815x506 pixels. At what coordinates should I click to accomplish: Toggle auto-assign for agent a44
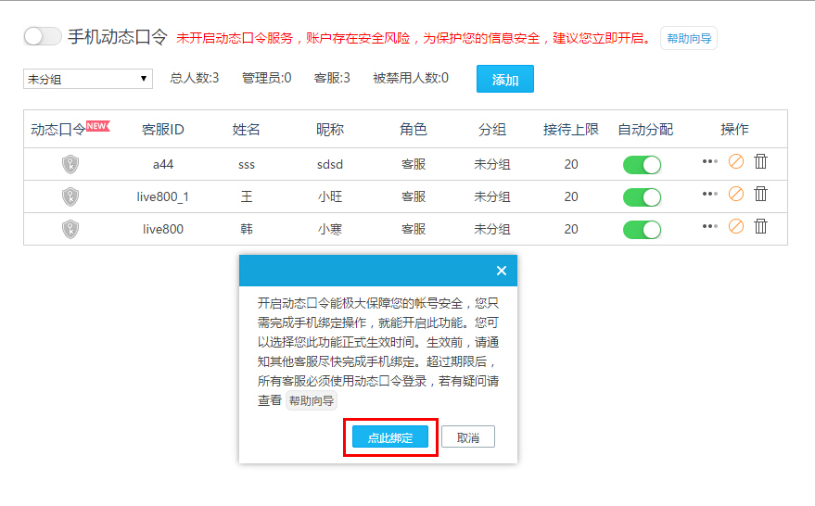pos(642,165)
